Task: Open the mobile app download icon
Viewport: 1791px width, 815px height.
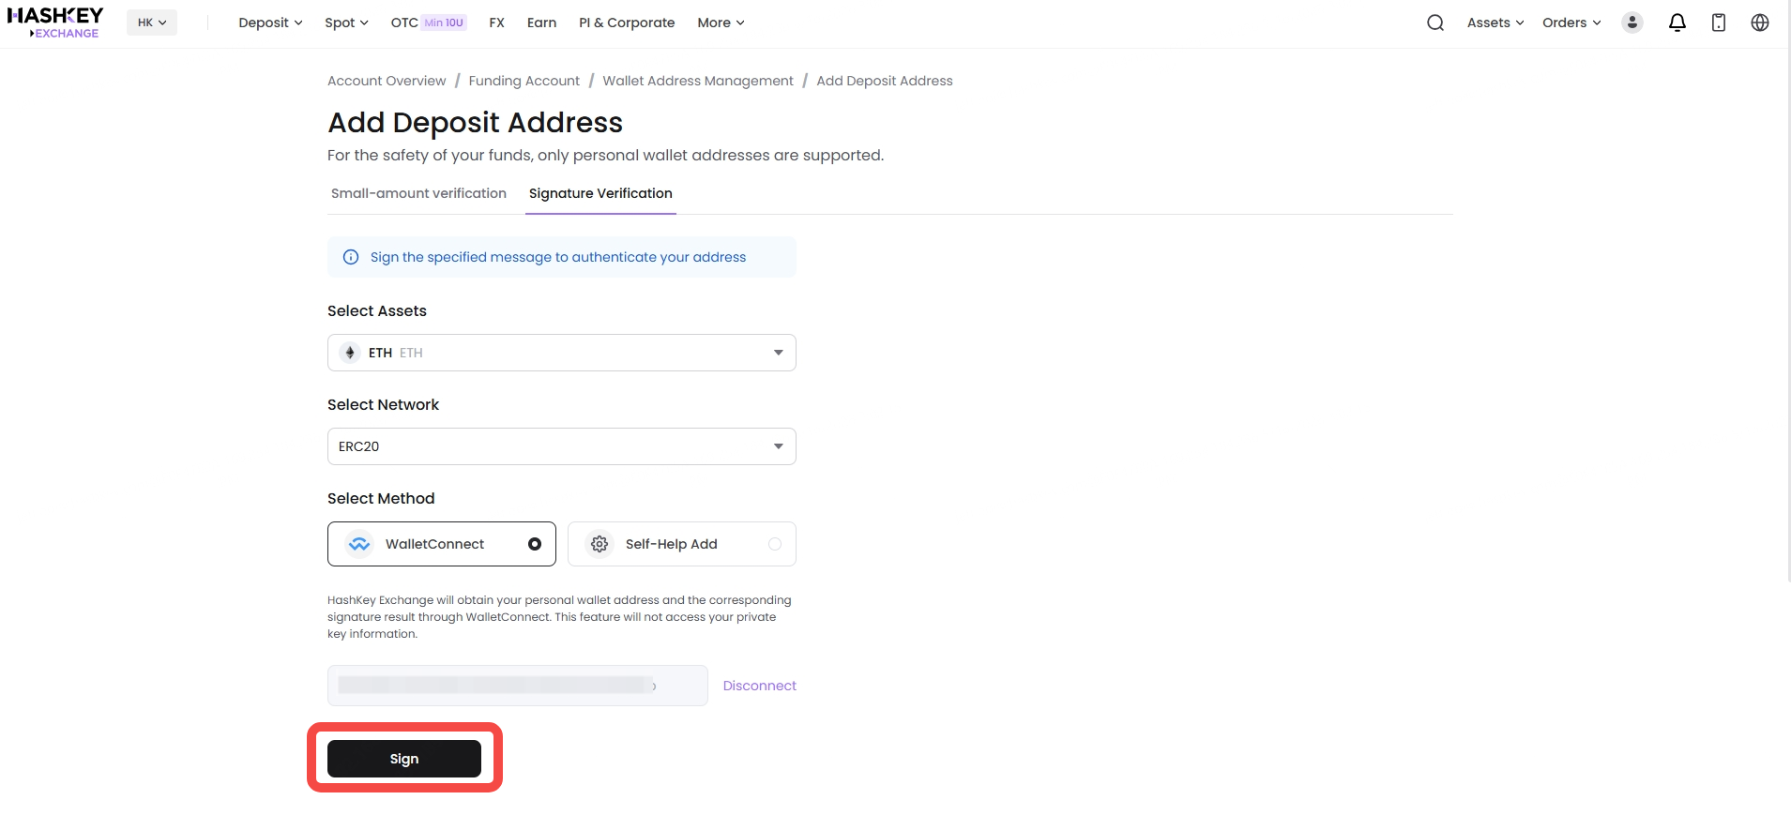Action: [1719, 23]
